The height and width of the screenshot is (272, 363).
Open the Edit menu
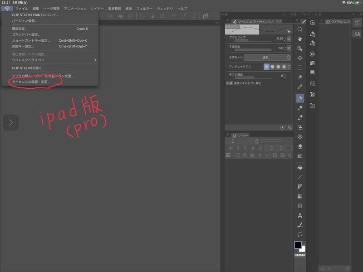pyautogui.click(x=36, y=9)
